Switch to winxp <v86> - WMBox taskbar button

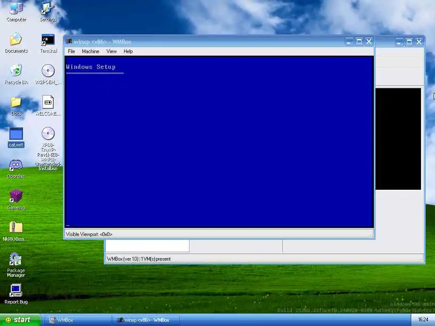[x=146, y=320]
